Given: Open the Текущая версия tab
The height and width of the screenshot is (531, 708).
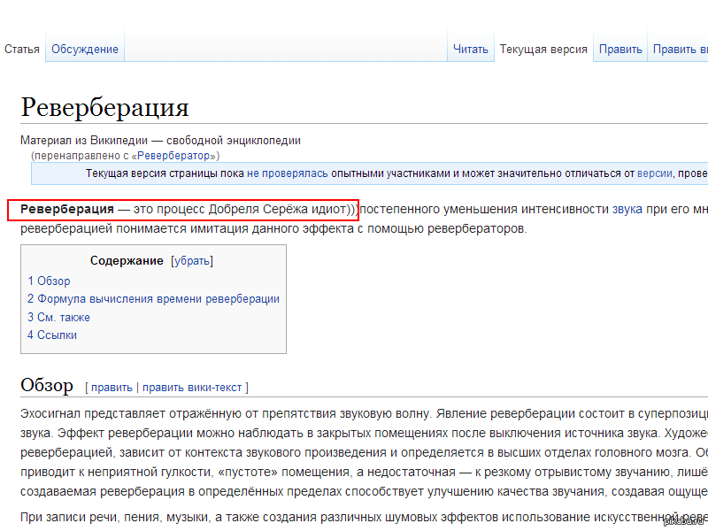Looking at the screenshot, I should point(543,50).
